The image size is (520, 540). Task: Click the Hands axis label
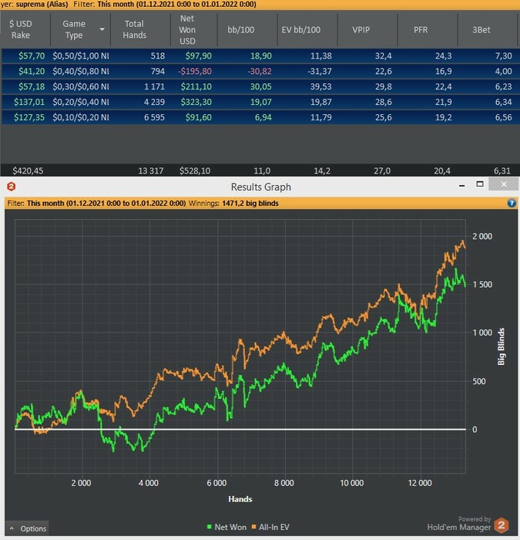tap(240, 498)
